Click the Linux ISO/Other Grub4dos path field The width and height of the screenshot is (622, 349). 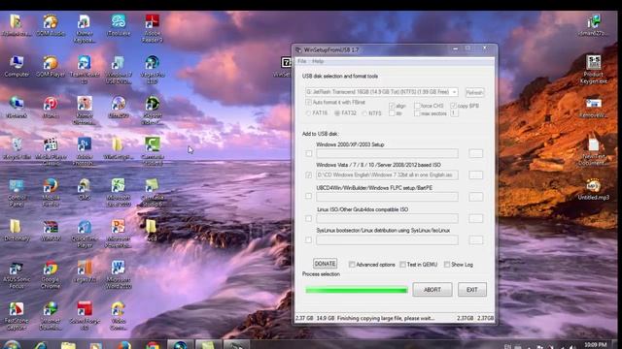387,218
